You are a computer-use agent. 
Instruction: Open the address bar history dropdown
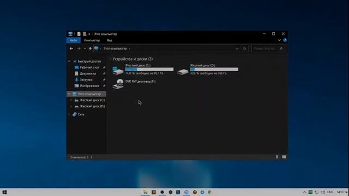[x=237, y=48]
